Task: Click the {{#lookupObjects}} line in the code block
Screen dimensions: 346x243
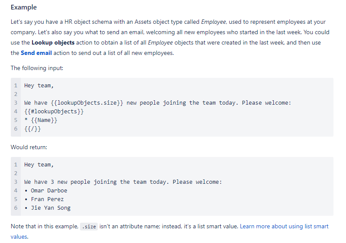Action: pyautogui.click(x=54, y=112)
